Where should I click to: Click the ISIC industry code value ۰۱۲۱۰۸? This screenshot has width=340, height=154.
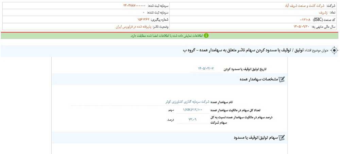(305, 20)
